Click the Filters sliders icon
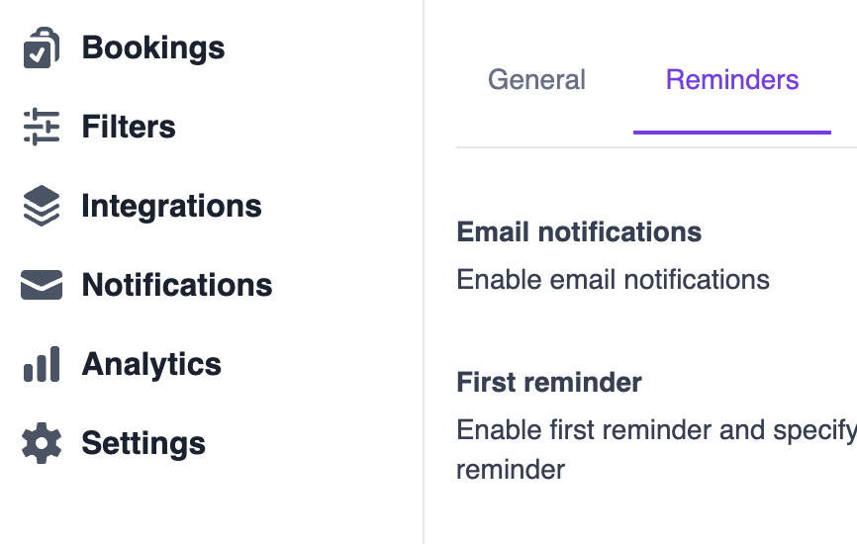This screenshot has height=544, width=857. point(41,127)
